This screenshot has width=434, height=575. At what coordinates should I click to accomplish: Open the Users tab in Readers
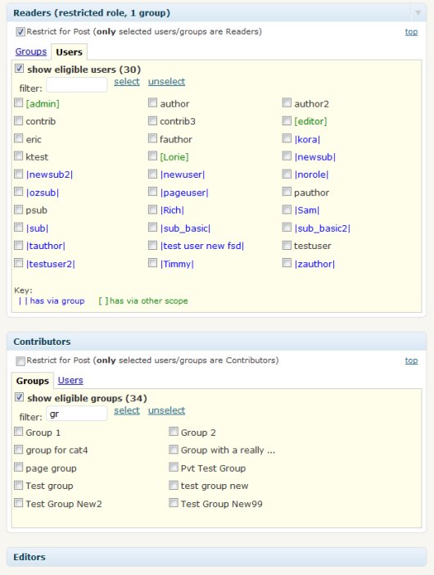[69, 52]
